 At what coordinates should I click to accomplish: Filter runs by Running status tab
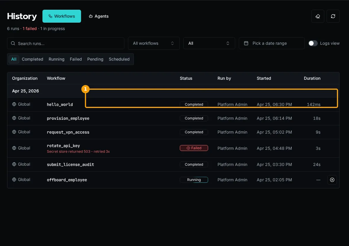point(57,59)
